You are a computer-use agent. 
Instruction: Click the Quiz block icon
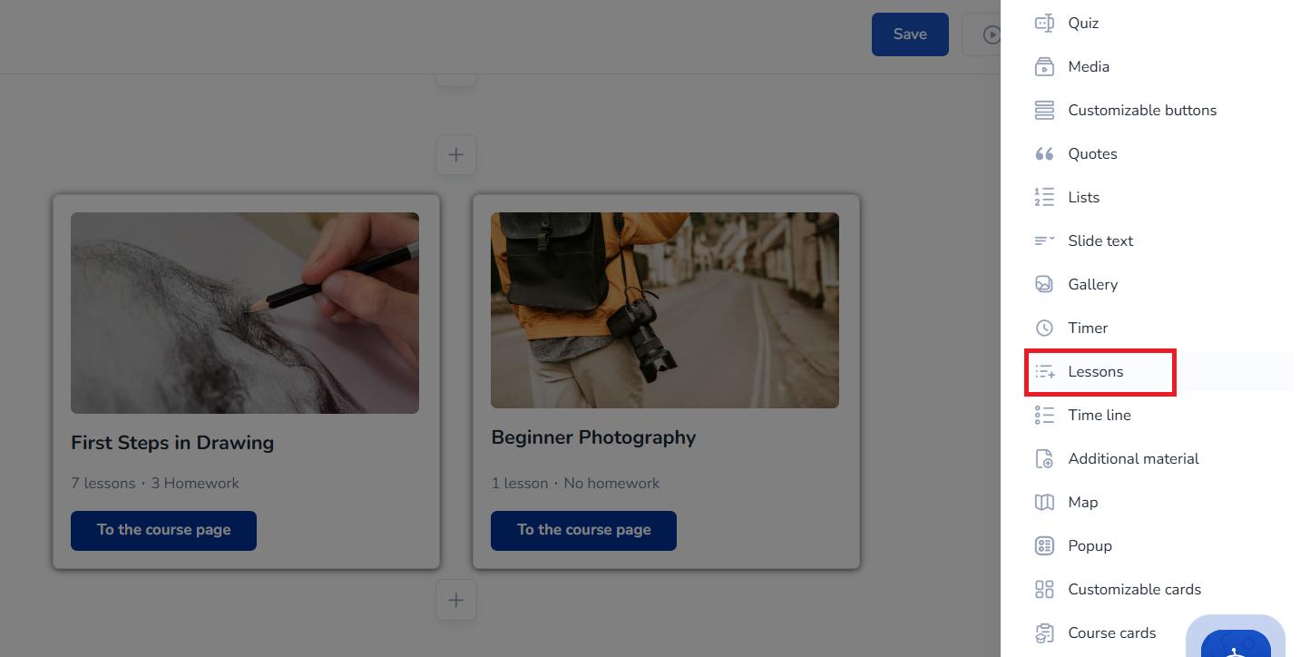(1044, 24)
